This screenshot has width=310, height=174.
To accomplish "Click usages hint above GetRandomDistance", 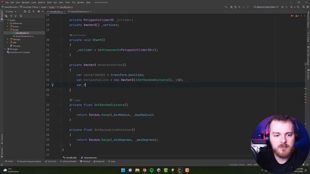I will 75,100.
